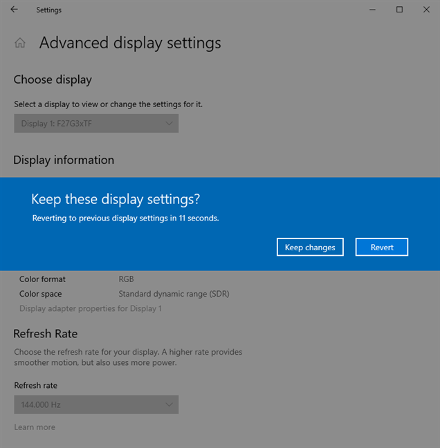Click the Settings window title text
Image resolution: width=440 pixels, height=448 pixels.
click(x=48, y=10)
